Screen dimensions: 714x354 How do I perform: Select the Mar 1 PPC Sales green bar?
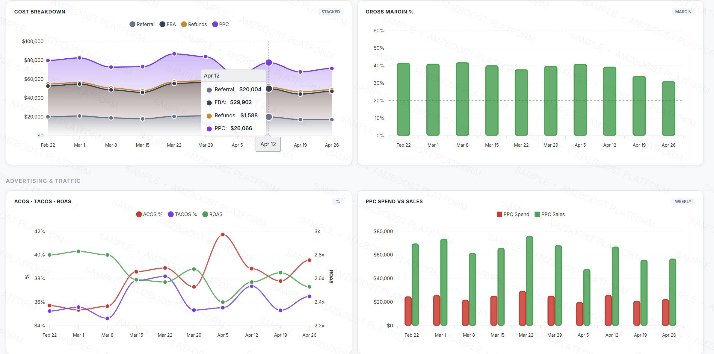point(444,282)
